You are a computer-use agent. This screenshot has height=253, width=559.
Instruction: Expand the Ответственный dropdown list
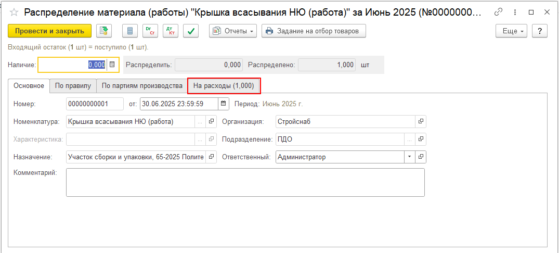(x=409, y=157)
